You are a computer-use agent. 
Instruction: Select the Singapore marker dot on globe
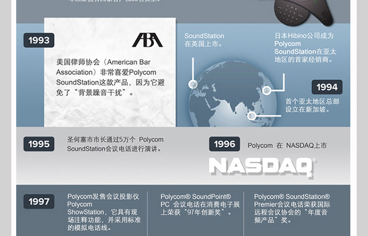pyautogui.click(x=252, y=116)
